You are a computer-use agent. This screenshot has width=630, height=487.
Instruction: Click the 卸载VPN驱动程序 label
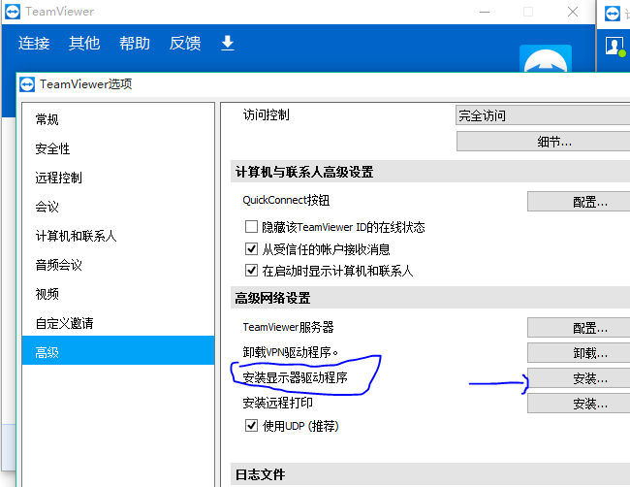290,352
